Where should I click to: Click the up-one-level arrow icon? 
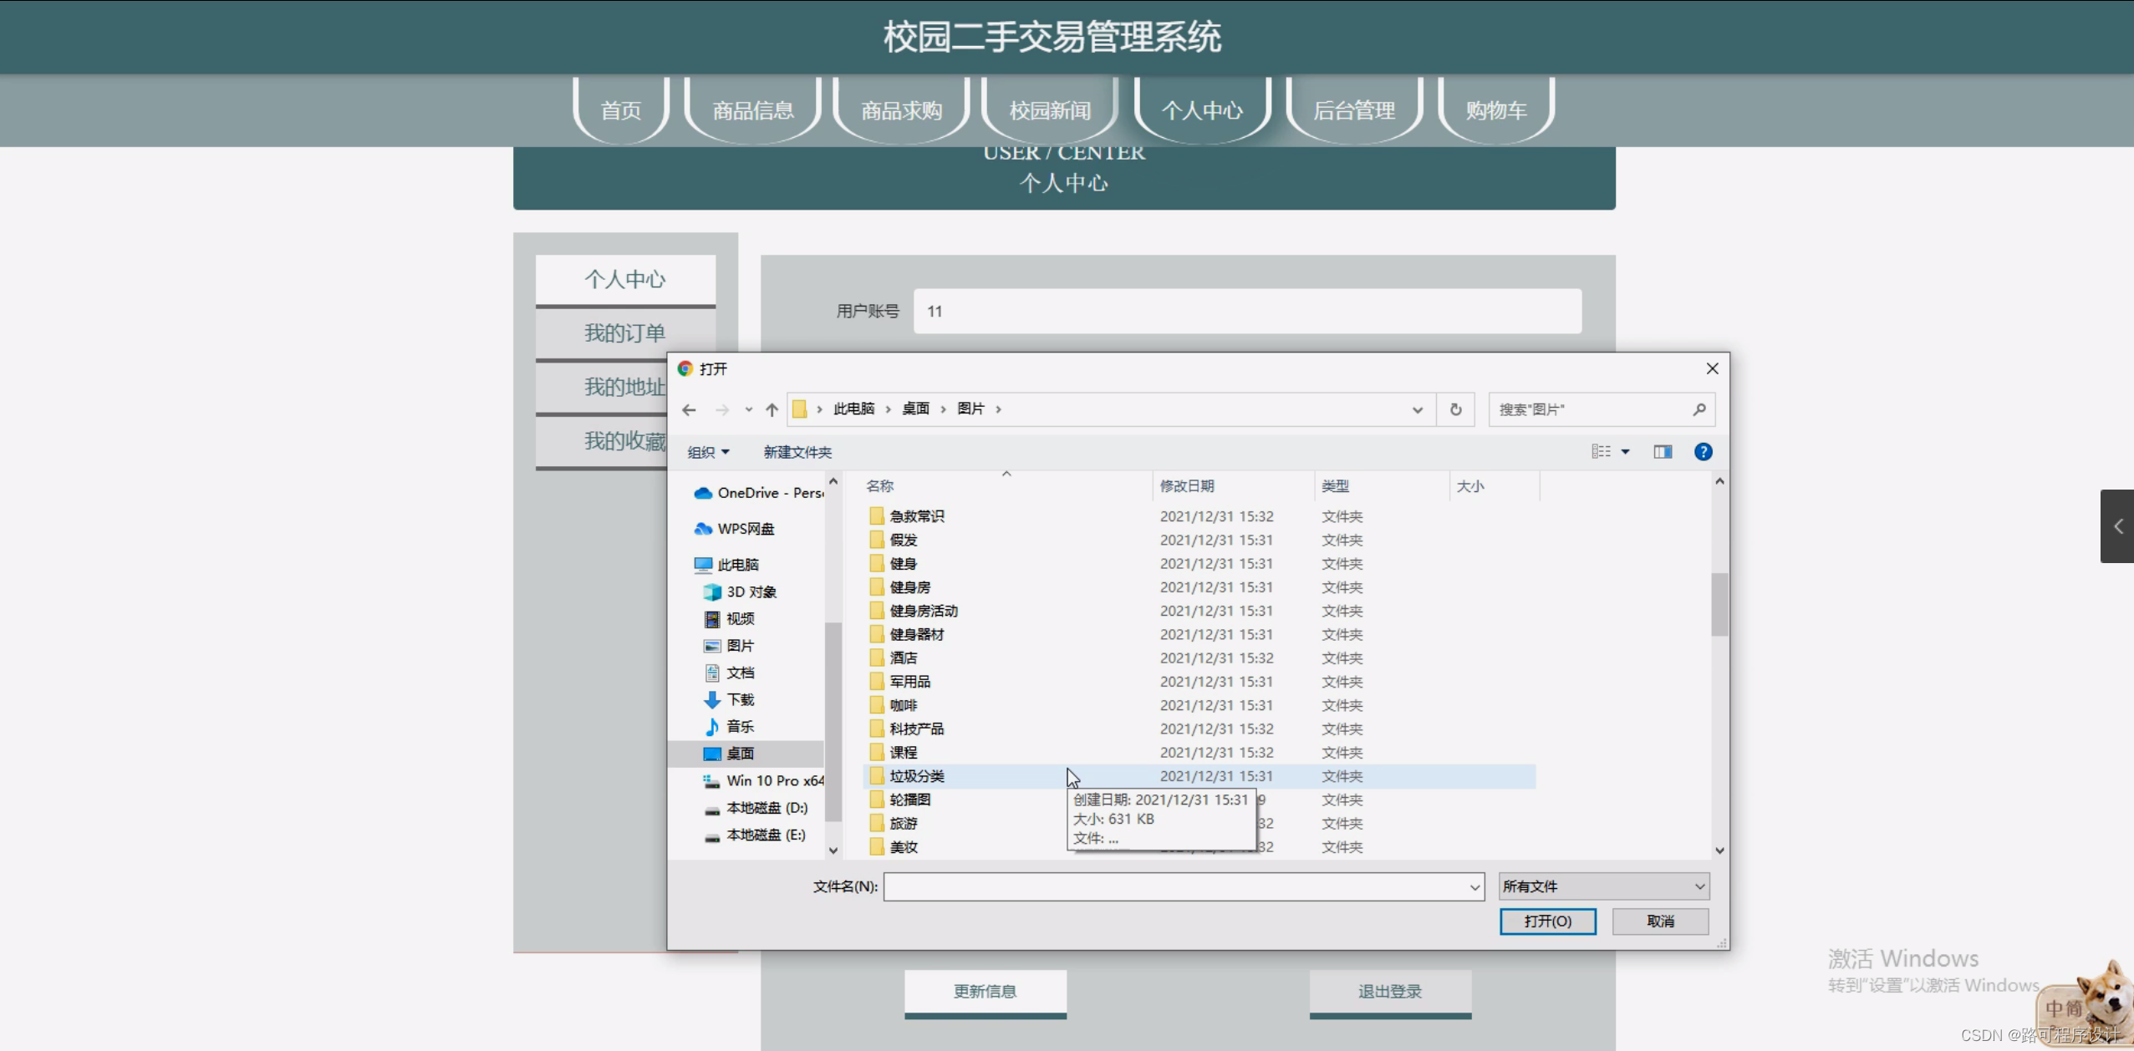pyautogui.click(x=770, y=409)
